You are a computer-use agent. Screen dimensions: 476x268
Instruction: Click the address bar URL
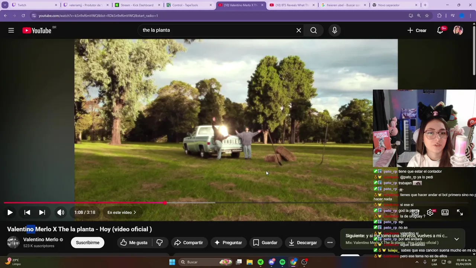click(98, 16)
